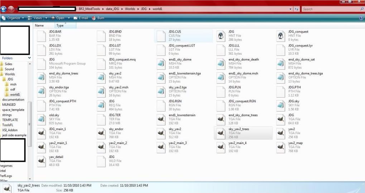The height and width of the screenshot is (193, 365).
Task: Select the yav_detail TGA file icon
Action: click(x=42, y=162)
